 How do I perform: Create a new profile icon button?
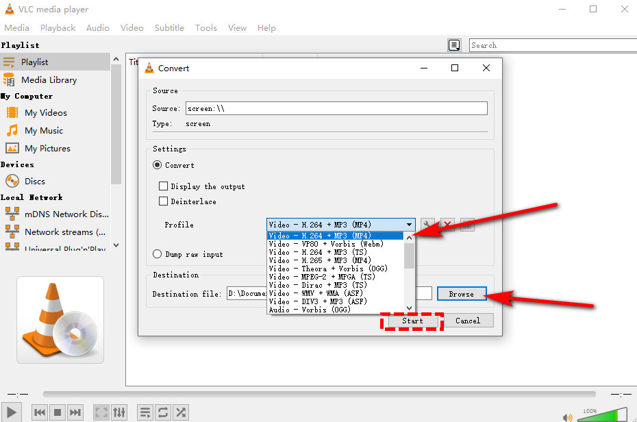click(x=467, y=225)
